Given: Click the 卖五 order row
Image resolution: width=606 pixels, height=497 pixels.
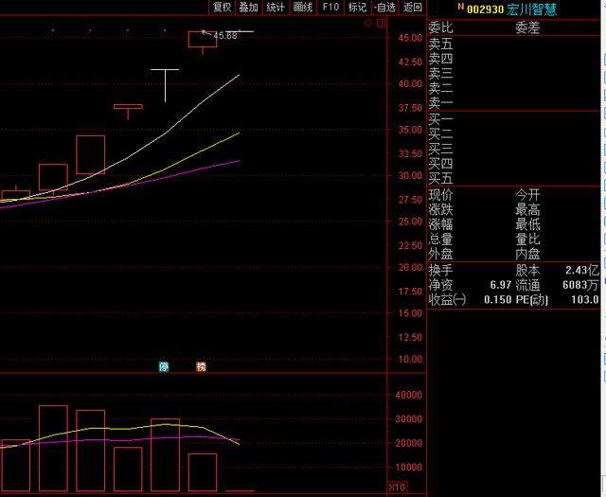Looking at the screenshot, I should tap(514, 44).
